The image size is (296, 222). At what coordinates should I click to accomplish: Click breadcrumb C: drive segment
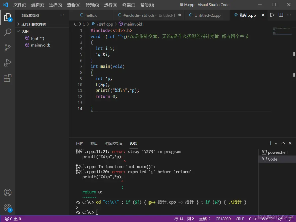[x=76, y=24]
